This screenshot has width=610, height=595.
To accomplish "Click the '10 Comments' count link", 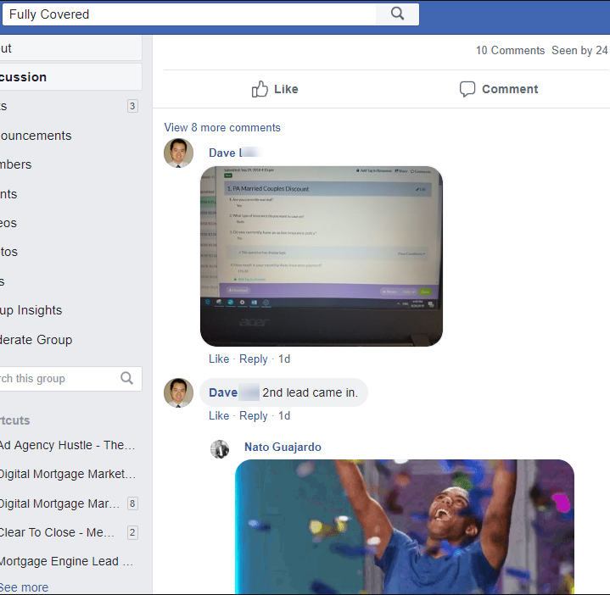I will (x=510, y=50).
